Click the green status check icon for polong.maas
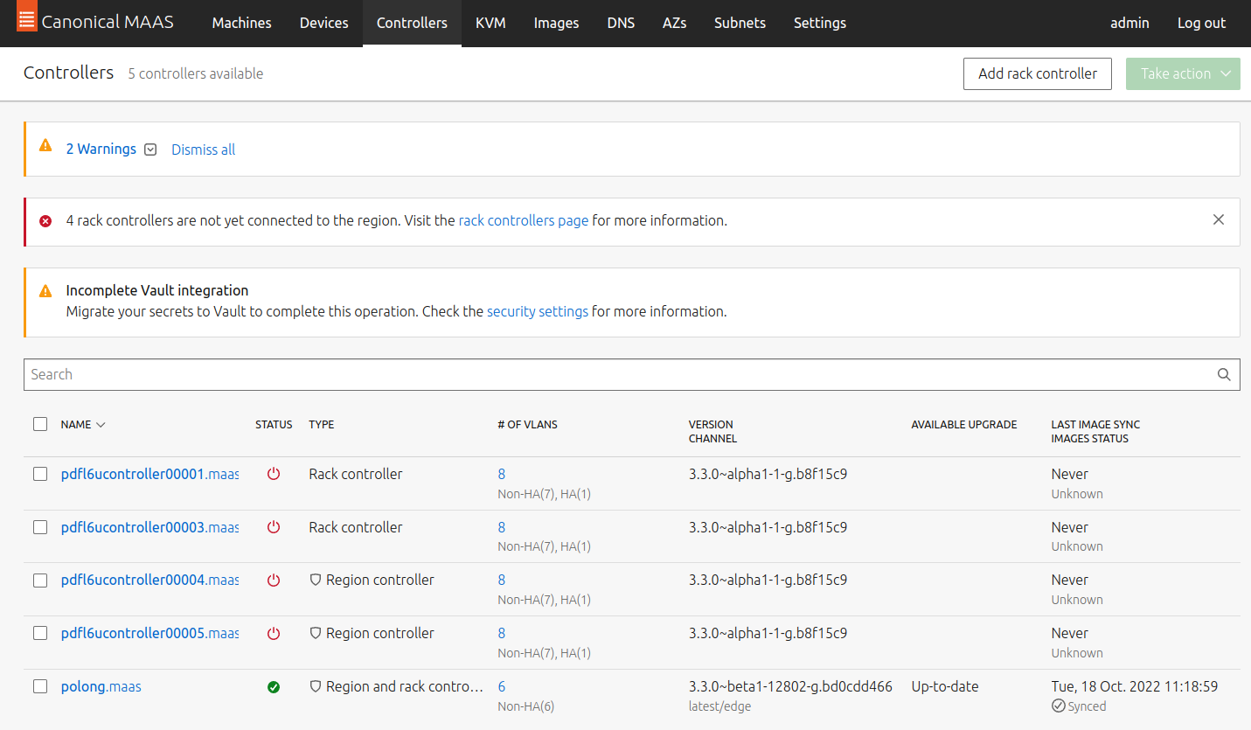 click(274, 686)
